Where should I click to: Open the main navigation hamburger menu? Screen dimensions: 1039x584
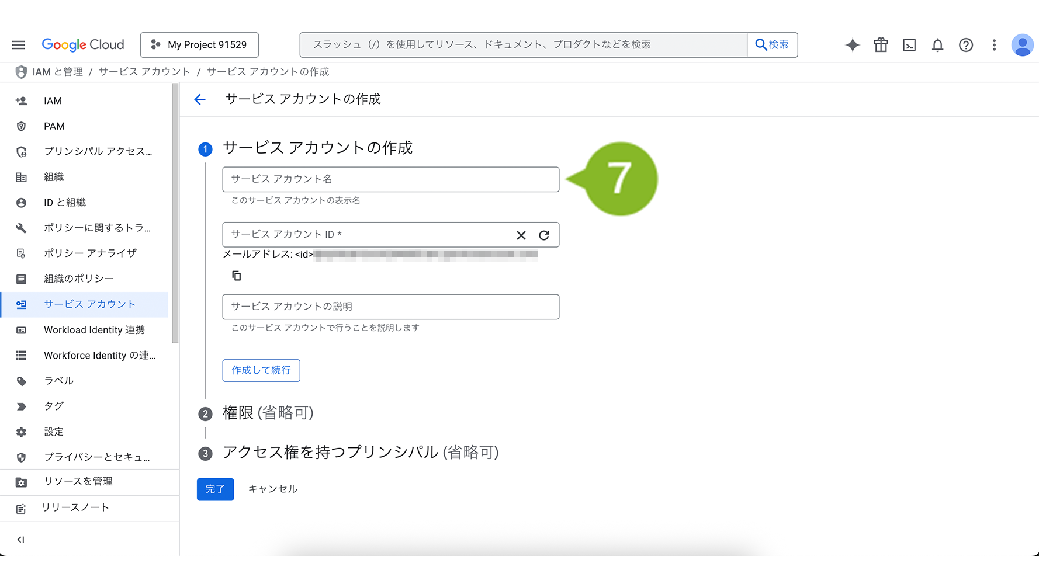(19, 45)
